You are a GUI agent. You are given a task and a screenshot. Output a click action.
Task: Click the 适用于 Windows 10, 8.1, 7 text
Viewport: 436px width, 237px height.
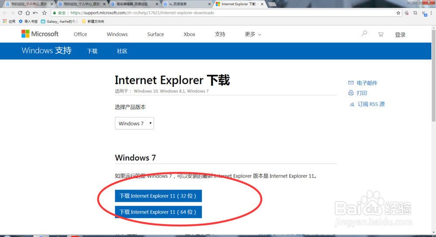(162, 91)
